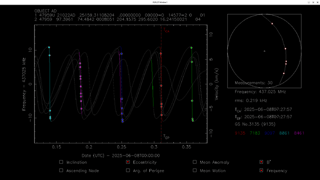Click the 0.25 tick label on the date axis
320x180 pixels.
122,147
